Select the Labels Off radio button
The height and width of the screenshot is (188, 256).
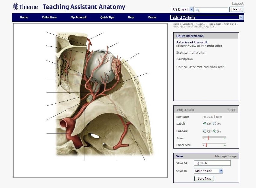[205, 124]
